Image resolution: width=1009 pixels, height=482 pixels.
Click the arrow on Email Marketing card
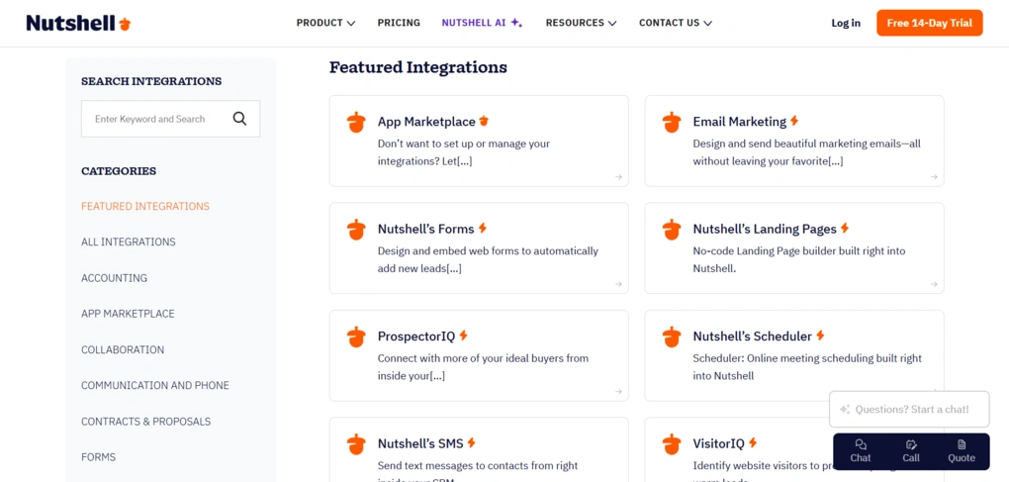tap(934, 177)
